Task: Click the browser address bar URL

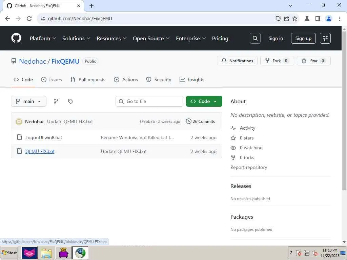Action: coord(80,19)
